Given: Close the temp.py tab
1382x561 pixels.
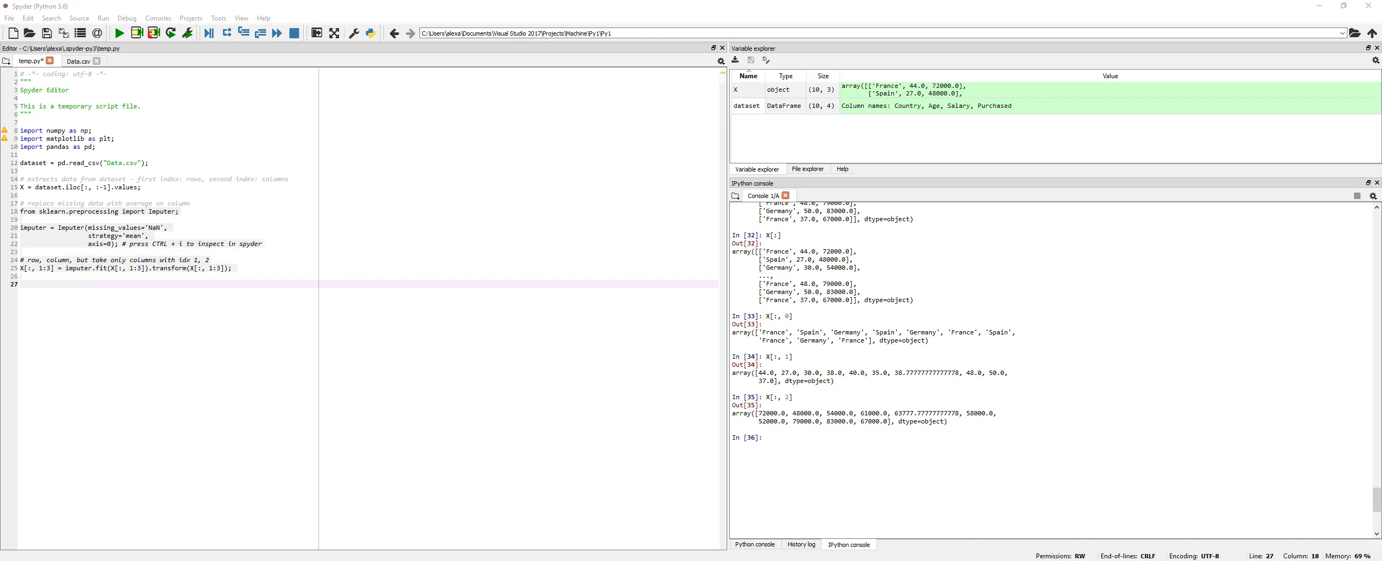Looking at the screenshot, I should pyautogui.click(x=50, y=60).
